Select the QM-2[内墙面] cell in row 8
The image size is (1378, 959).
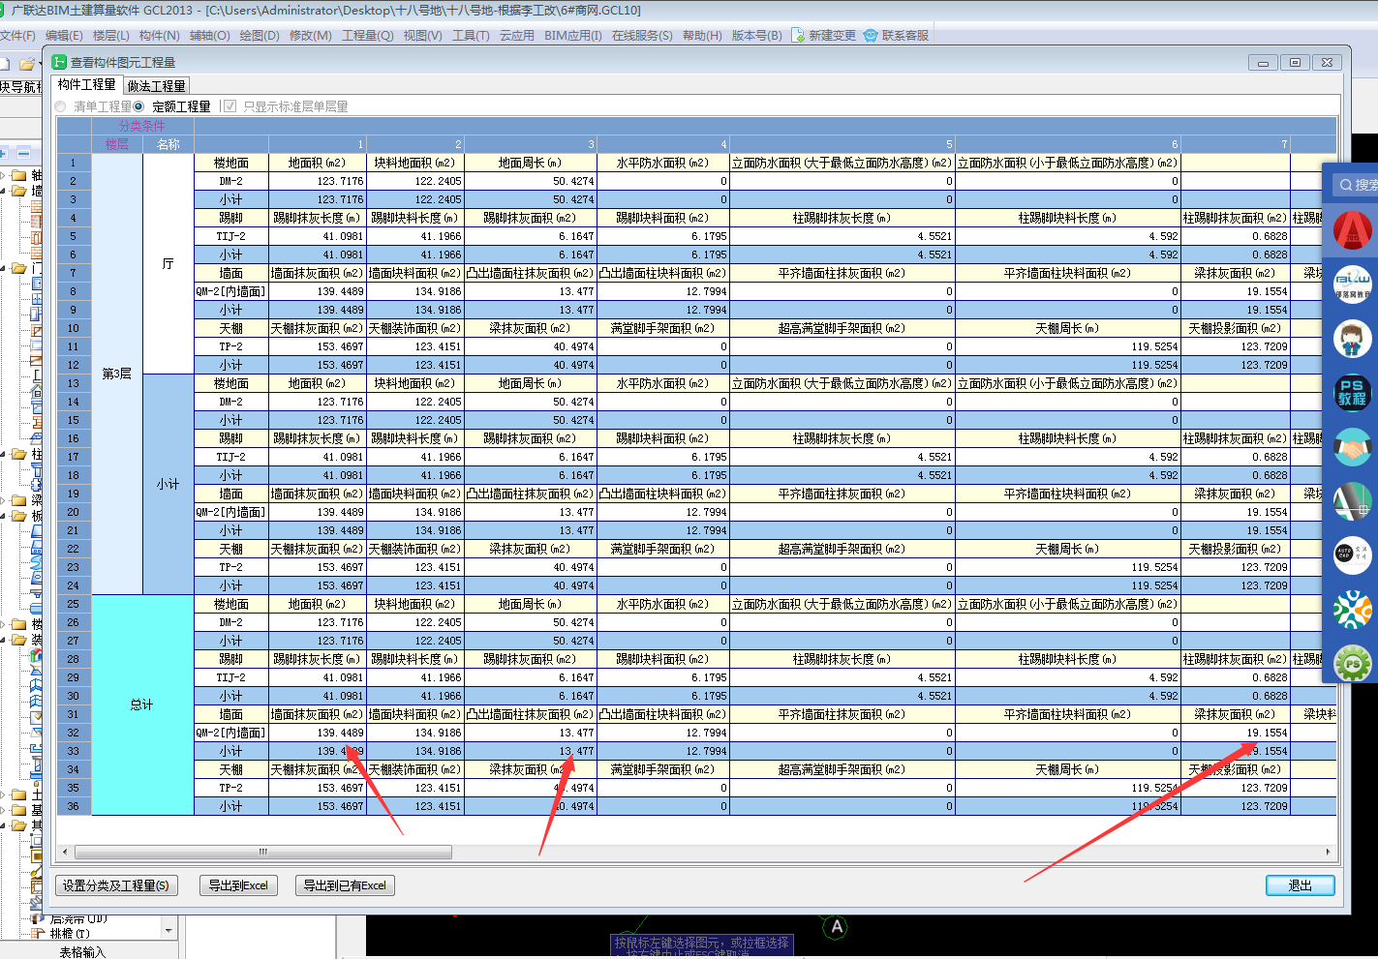(231, 291)
